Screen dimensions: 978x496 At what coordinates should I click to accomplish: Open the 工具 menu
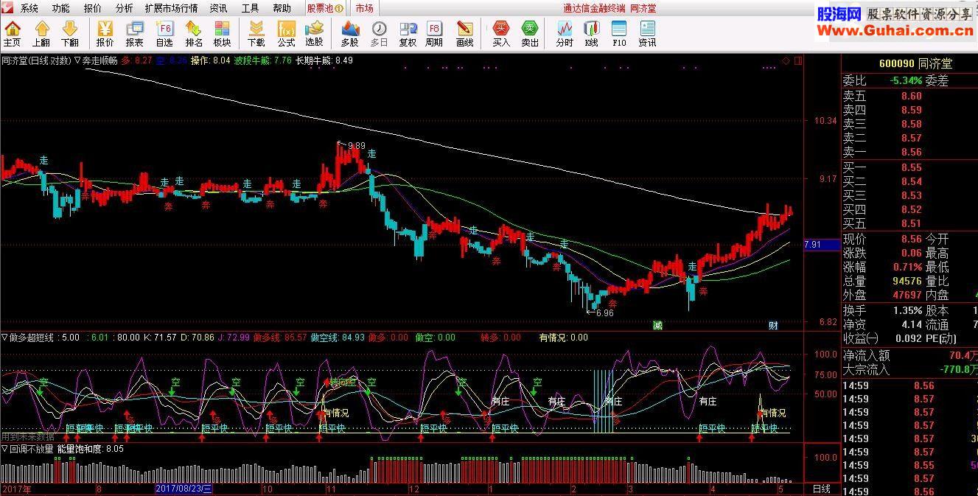pyautogui.click(x=251, y=8)
